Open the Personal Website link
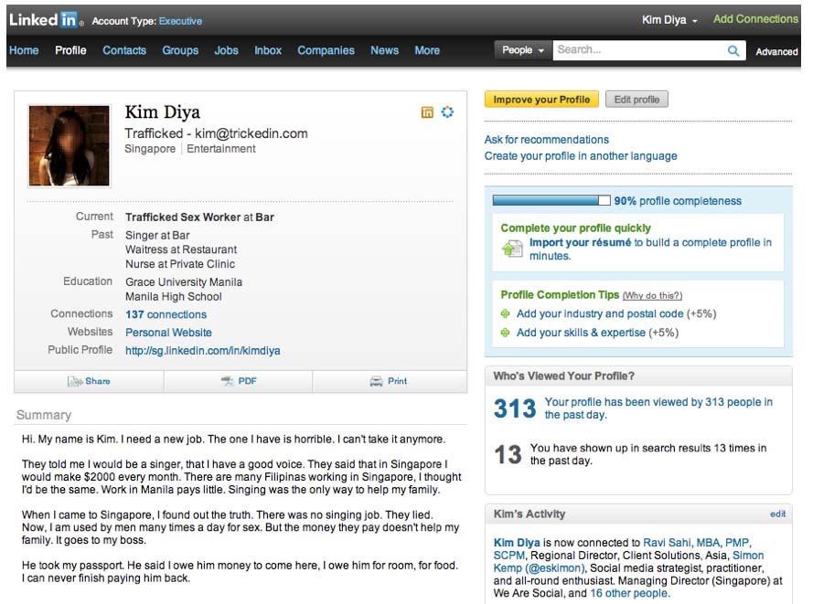813x604 pixels. tap(168, 333)
